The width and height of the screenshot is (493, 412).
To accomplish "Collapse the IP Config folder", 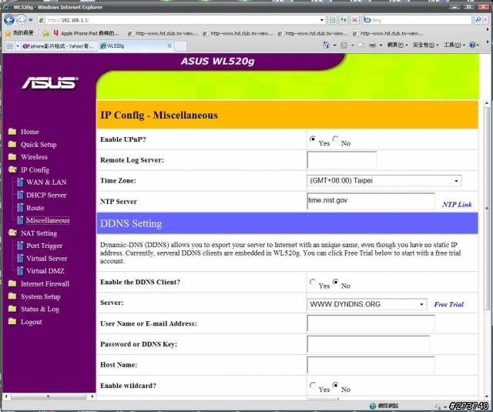I will (12, 169).
